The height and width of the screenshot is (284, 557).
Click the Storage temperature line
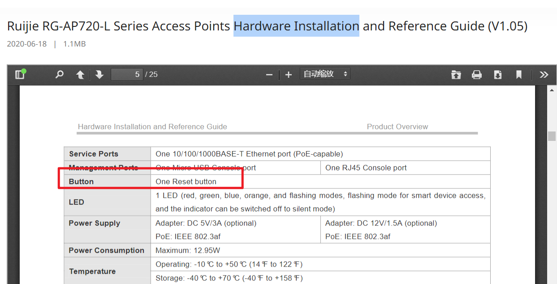tap(229, 278)
